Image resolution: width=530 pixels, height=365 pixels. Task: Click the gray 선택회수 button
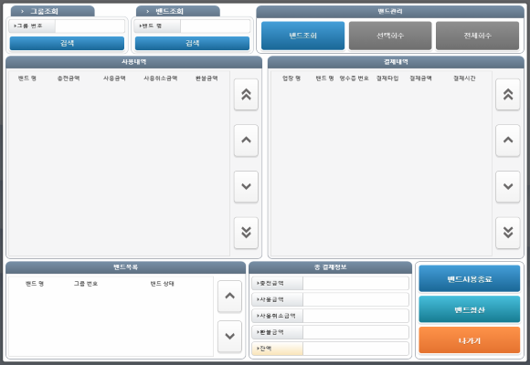(x=390, y=36)
